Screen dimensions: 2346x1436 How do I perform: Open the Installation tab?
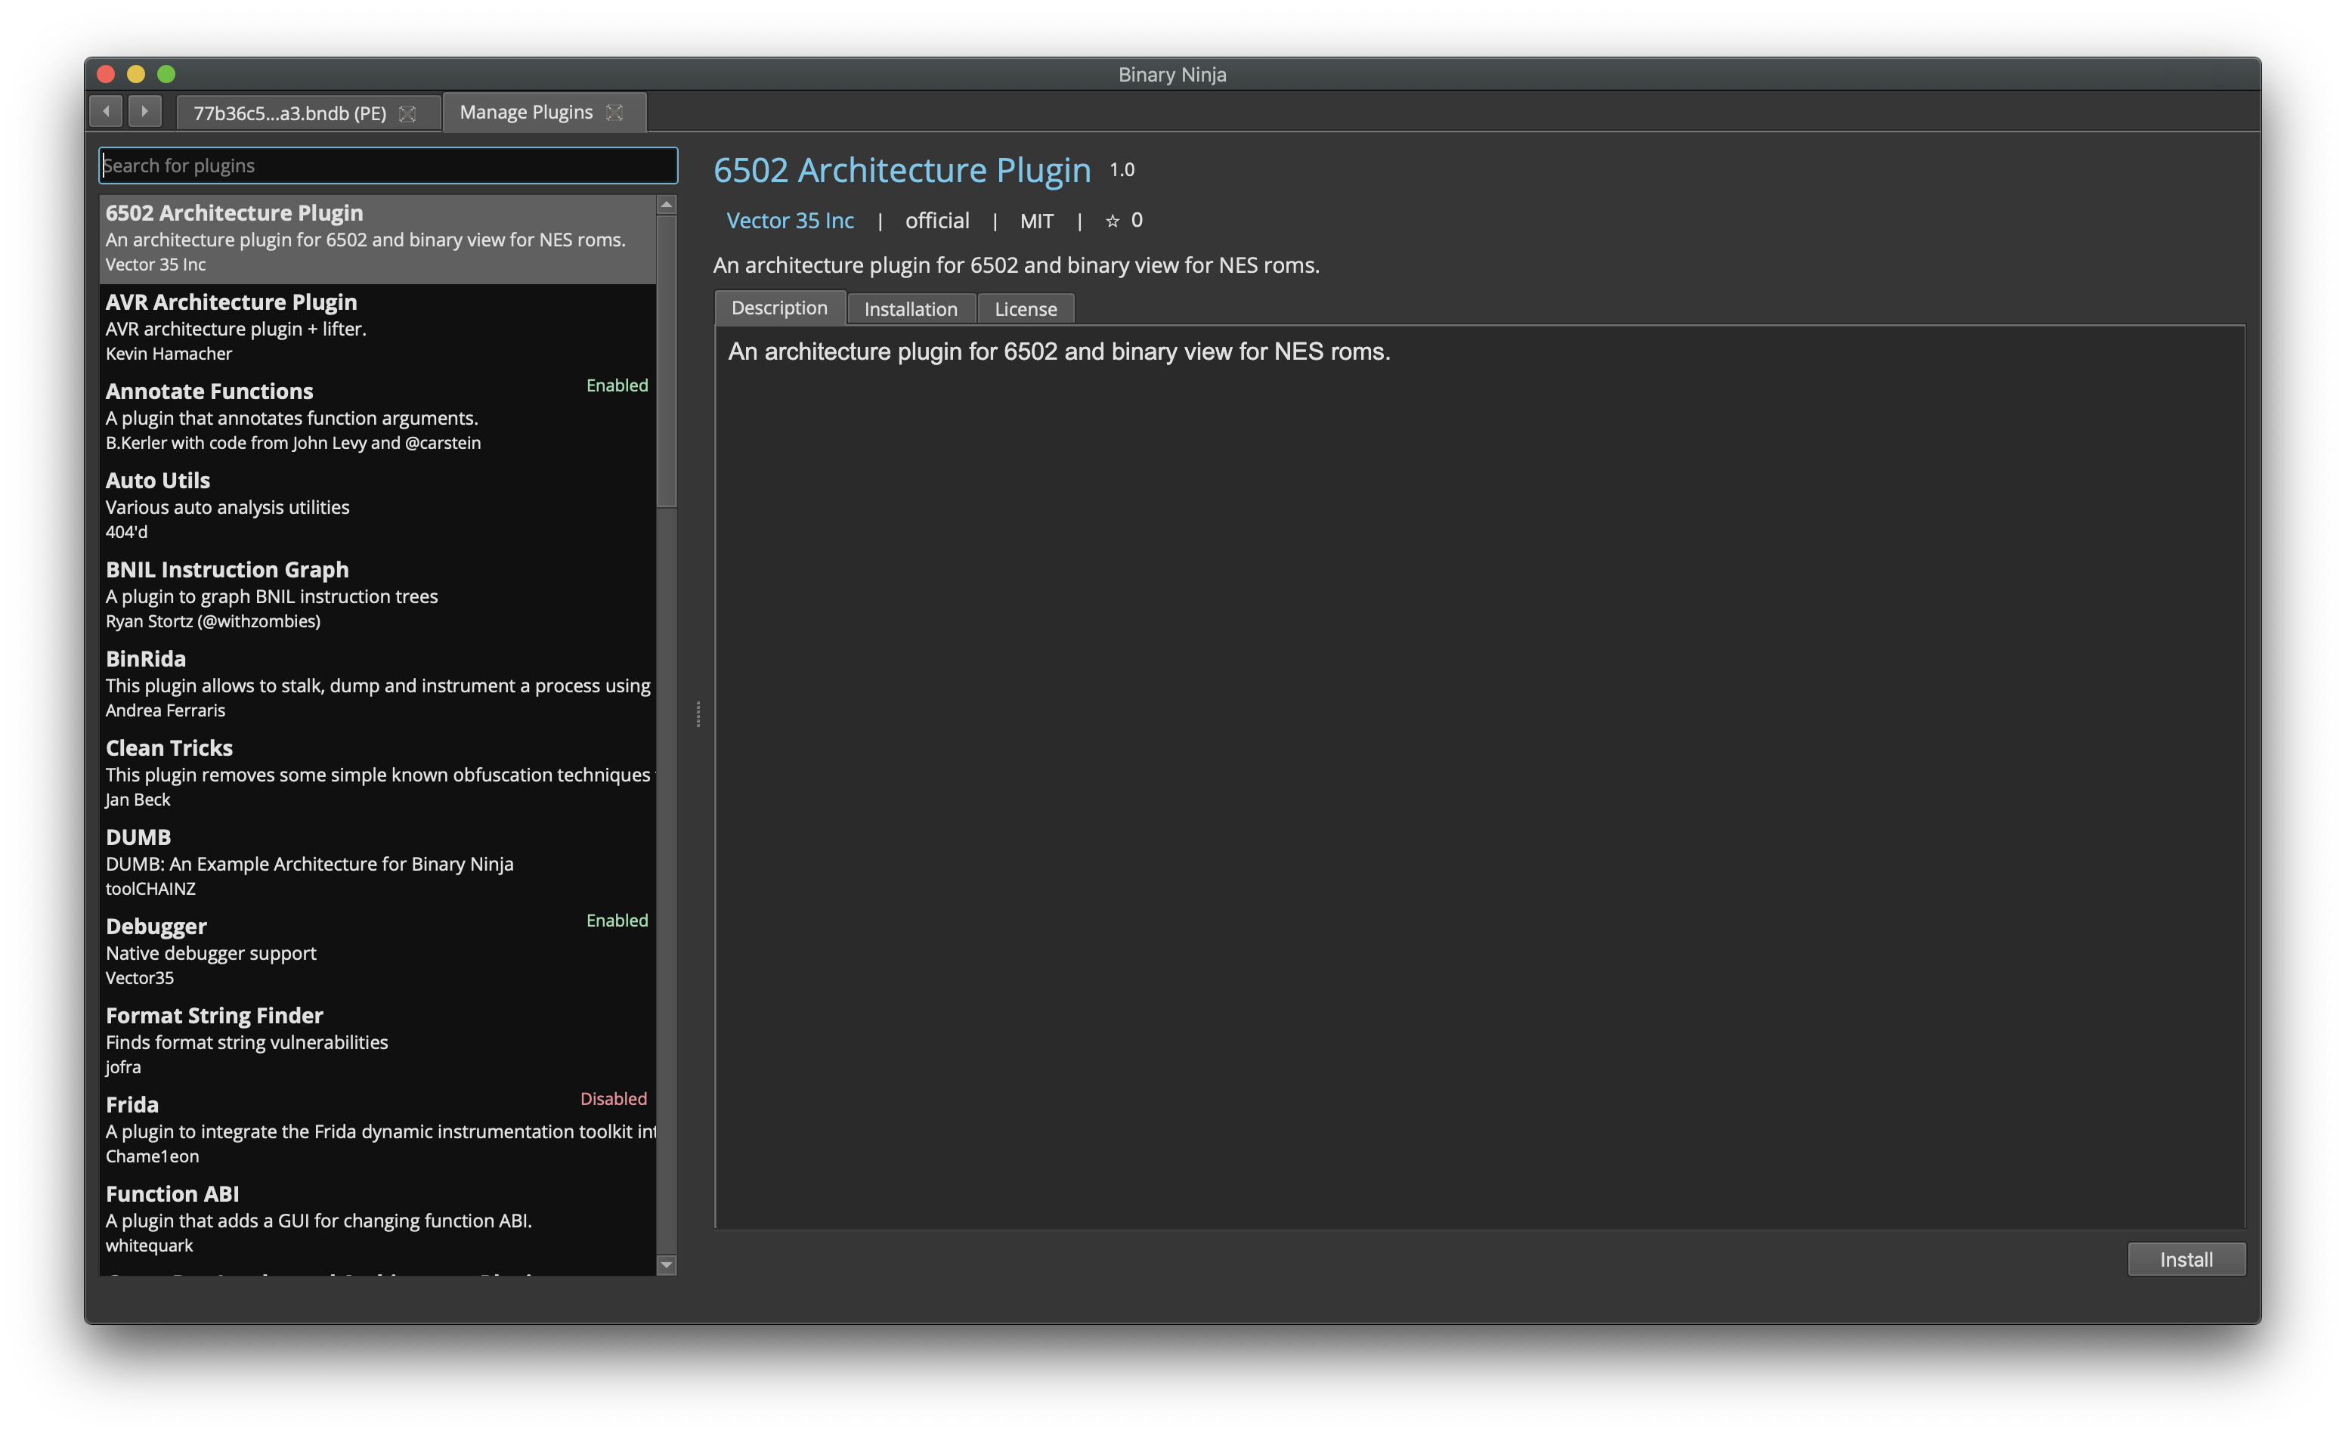click(910, 308)
